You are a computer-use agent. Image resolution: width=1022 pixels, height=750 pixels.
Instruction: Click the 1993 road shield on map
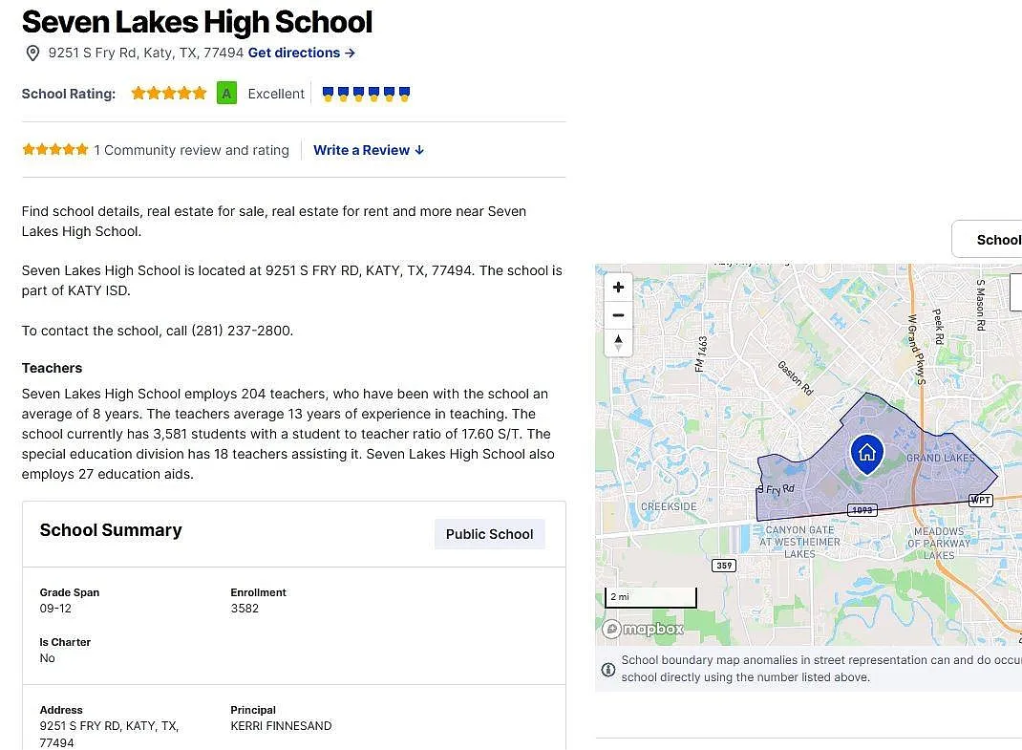tap(862, 510)
